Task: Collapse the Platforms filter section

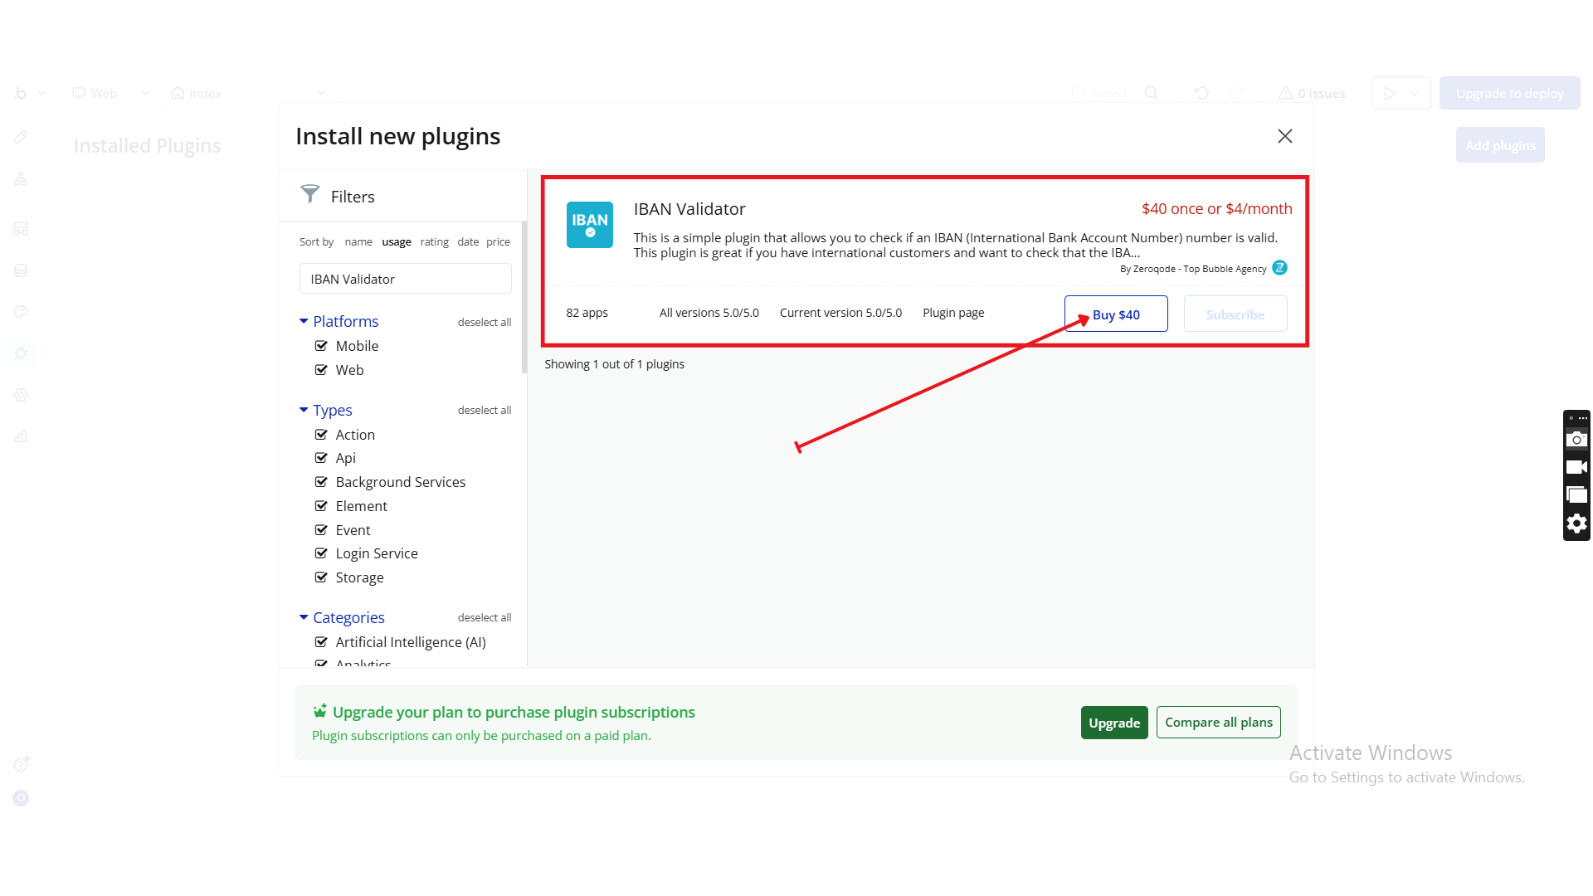Action: [304, 321]
